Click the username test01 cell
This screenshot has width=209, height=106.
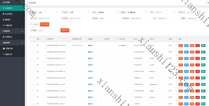point(152,65)
